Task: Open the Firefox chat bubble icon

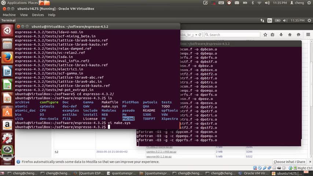Action: (x=298, y=35)
